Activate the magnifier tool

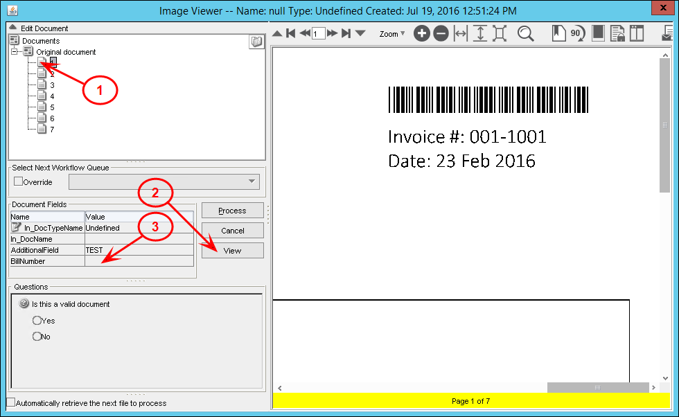coord(525,33)
